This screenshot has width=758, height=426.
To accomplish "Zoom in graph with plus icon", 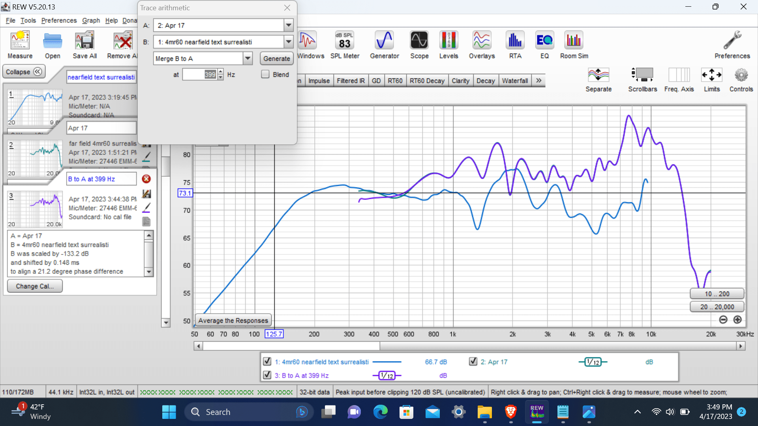I will pos(737,319).
